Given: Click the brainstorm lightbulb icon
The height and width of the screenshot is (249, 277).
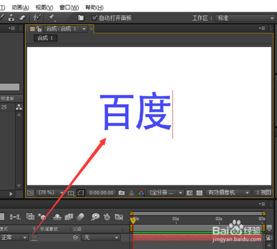Looking at the screenshot, I should click(95, 217).
